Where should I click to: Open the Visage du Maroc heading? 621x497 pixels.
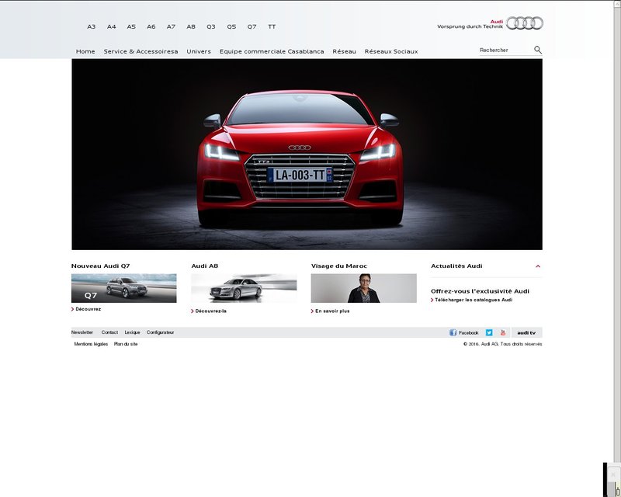(339, 266)
